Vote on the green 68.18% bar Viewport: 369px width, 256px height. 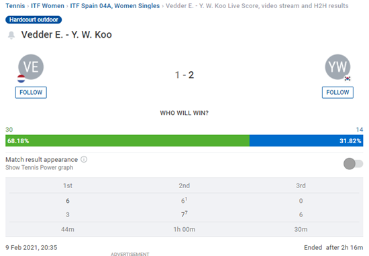click(127, 140)
